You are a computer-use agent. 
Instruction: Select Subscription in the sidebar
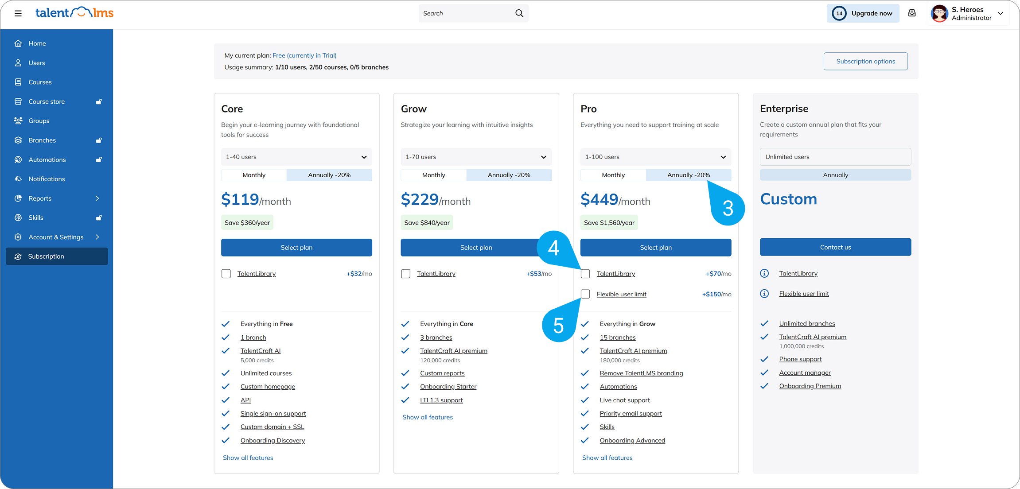click(x=57, y=256)
